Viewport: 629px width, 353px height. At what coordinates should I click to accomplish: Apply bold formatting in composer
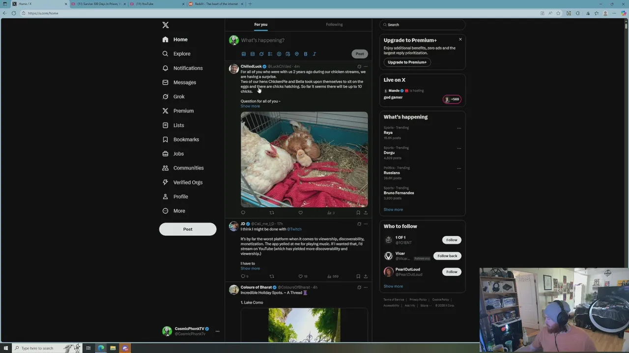tap(306, 54)
